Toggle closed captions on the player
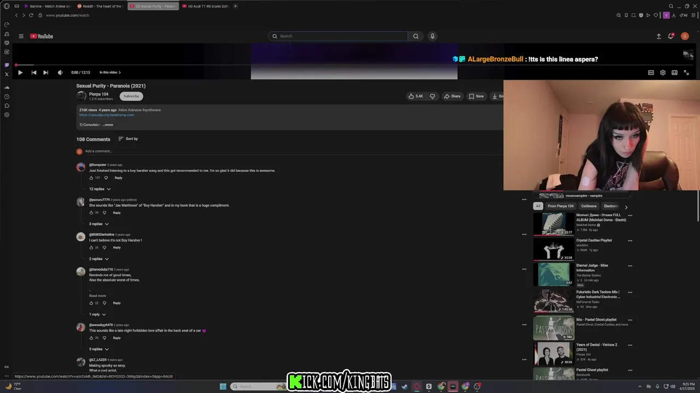This screenshot has height=393, width=700. [651, 73]
